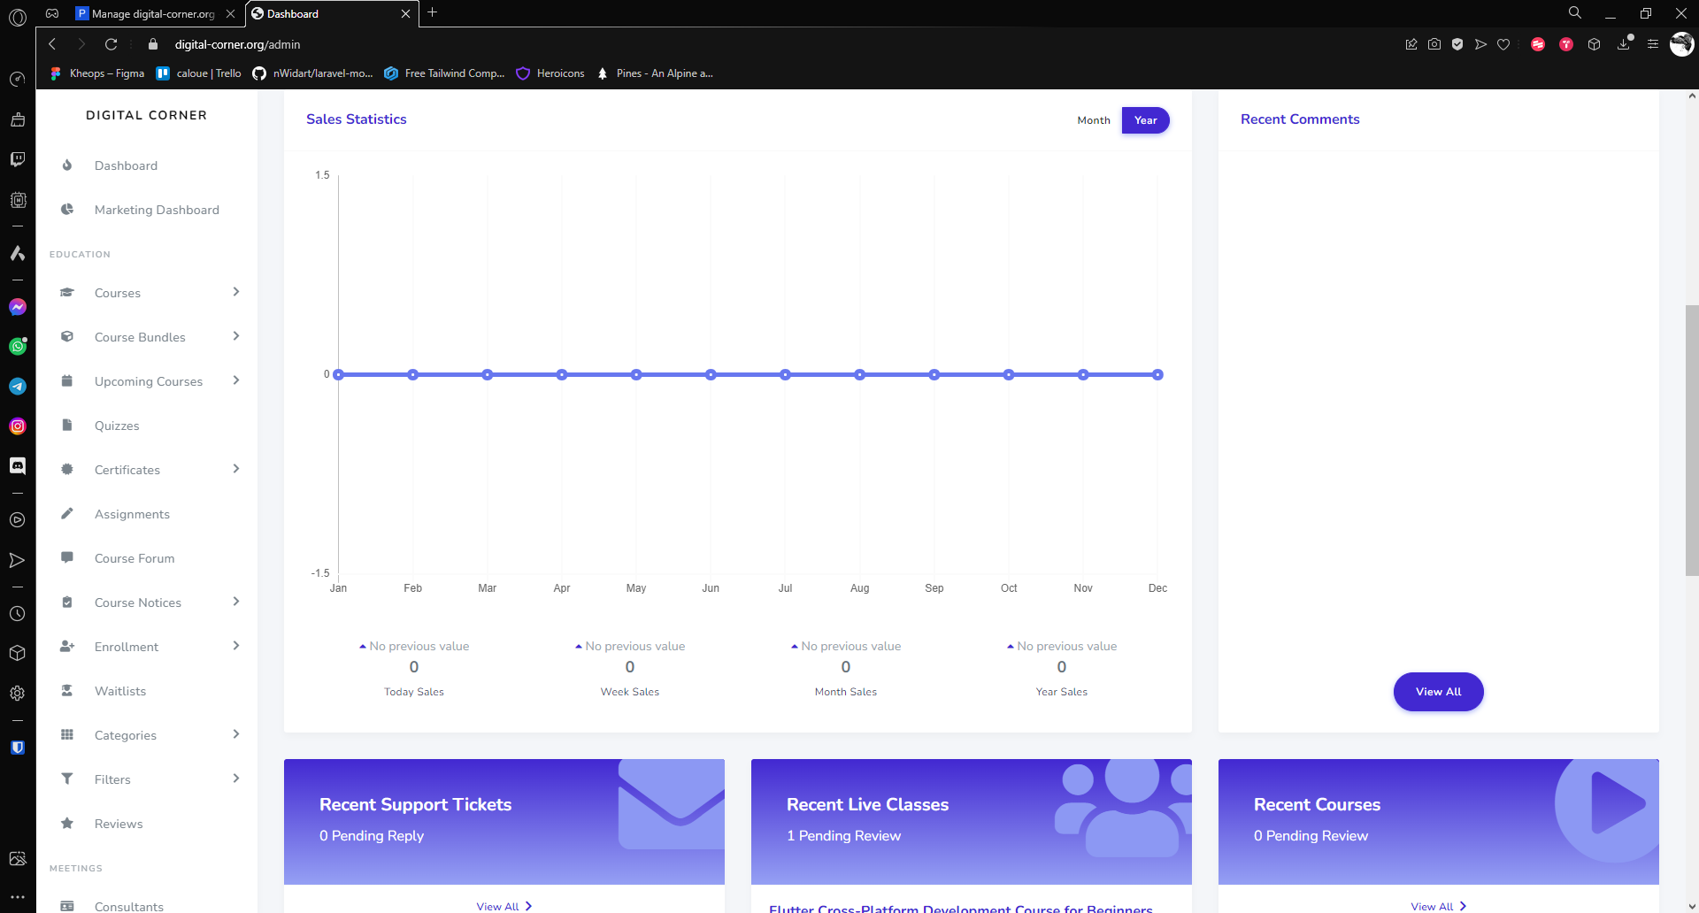The height and width of the screenshot is (913, 1699).
Task: Expand the Enrollment submenu chevron
Action: pos(236,646)
